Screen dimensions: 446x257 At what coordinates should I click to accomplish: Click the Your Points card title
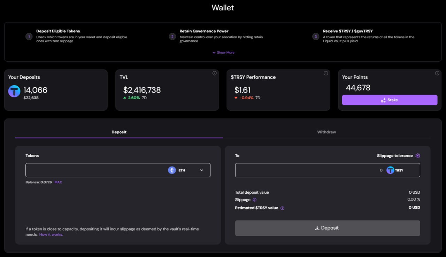[355, 77]
